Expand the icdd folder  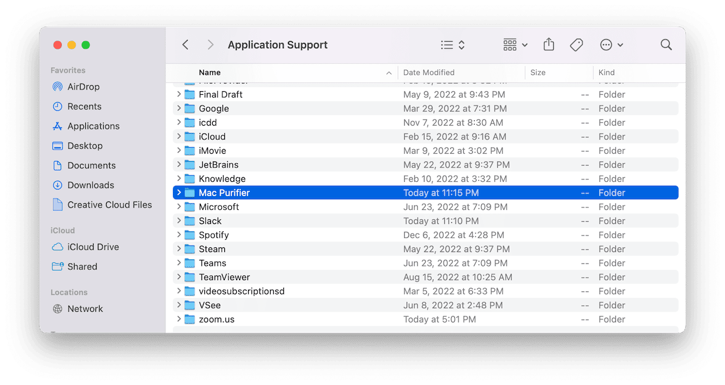pyautogui.click(x=178, y=122)
